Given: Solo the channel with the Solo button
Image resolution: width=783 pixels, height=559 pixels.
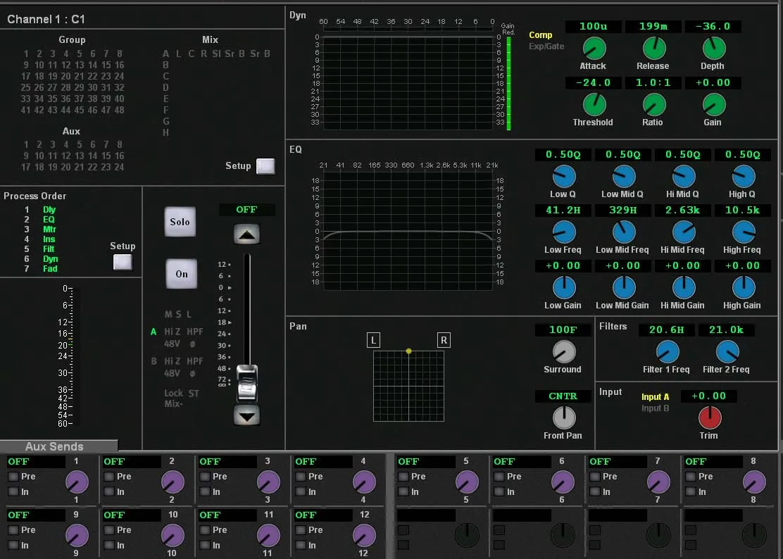Looking at the screenshot, I should point(180,222).
